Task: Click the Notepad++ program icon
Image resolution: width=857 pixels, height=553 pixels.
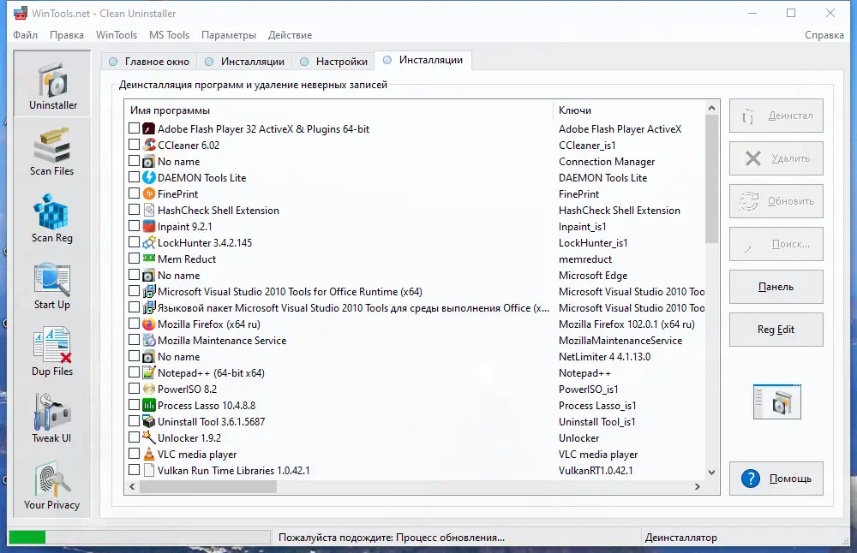Action: (148, 372)
